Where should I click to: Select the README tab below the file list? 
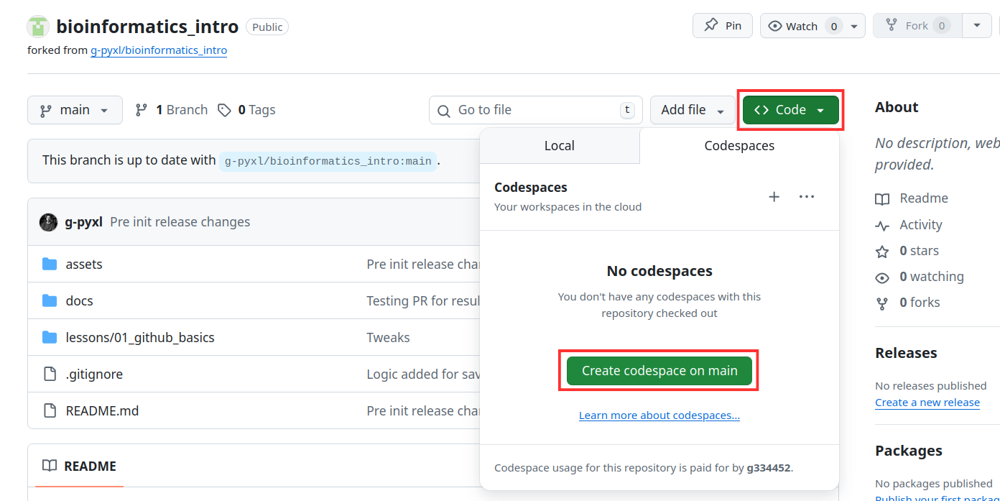(79, 466)
